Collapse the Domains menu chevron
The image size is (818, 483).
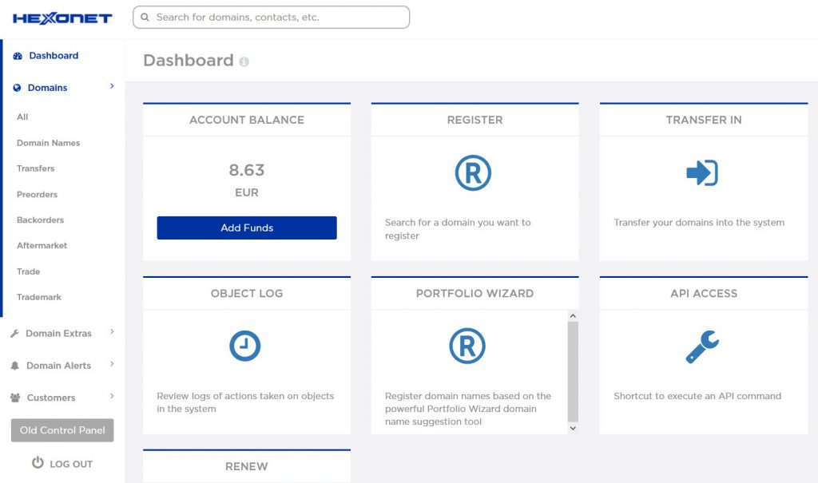[112, 86]
